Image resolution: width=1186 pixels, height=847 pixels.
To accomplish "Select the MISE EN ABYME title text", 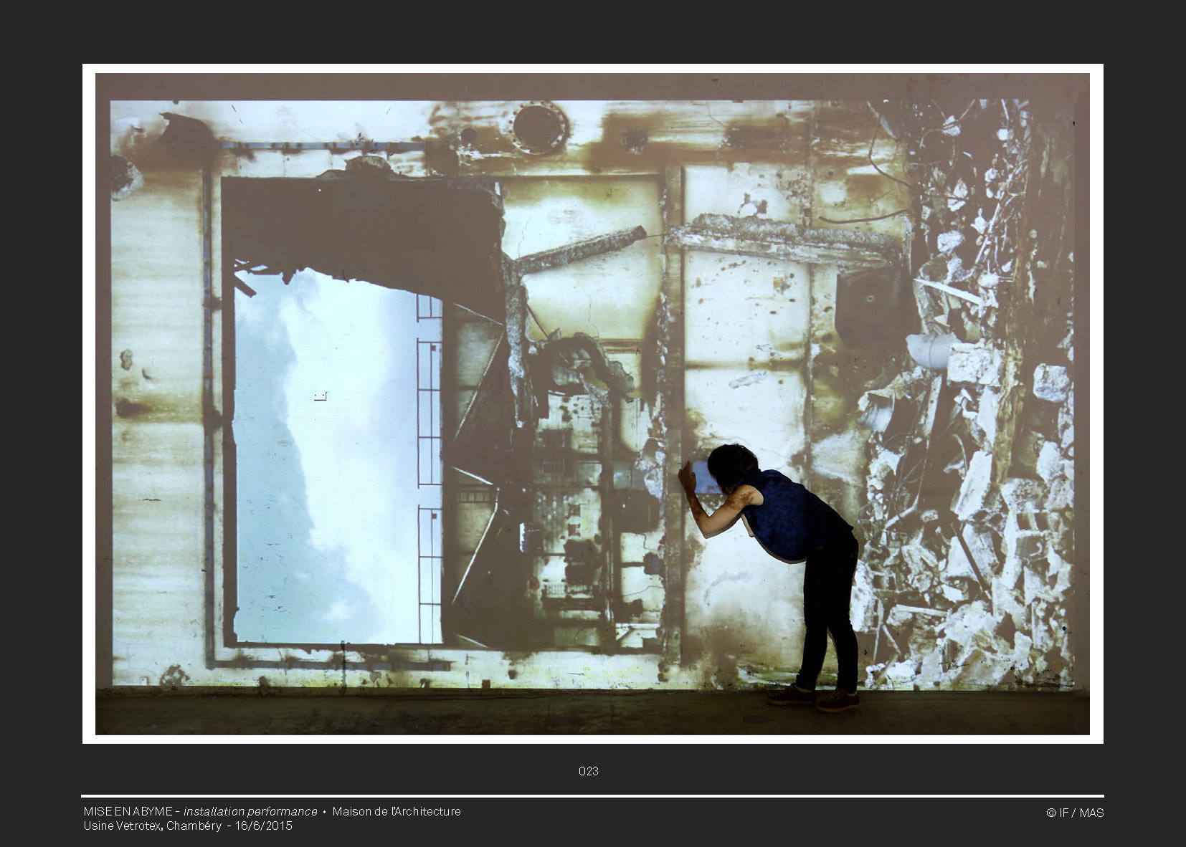I will click(x=128, y=811).
